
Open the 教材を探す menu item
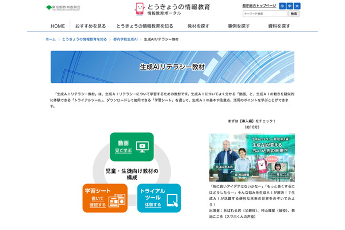tap(198, 26)
